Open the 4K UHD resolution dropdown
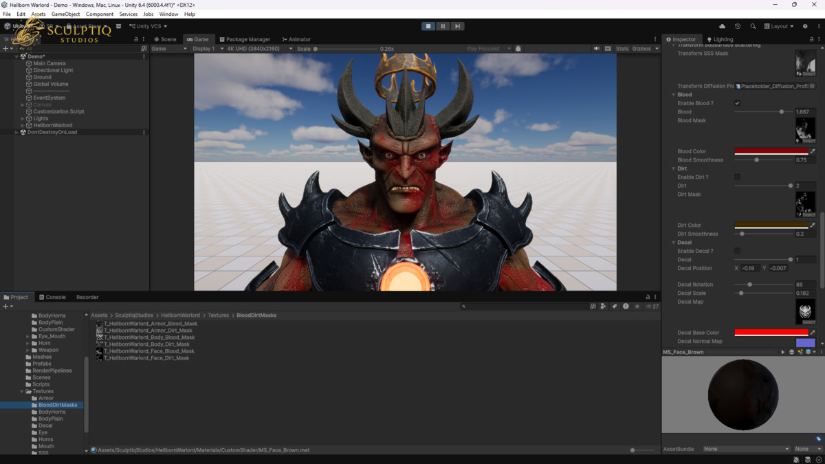 [260, 49]
